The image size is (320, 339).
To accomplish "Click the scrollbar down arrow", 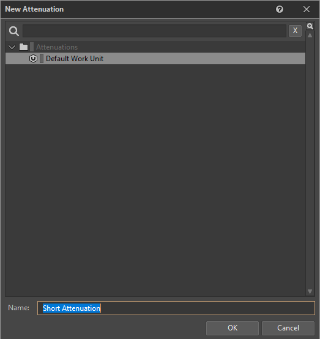I will (310, 291).
